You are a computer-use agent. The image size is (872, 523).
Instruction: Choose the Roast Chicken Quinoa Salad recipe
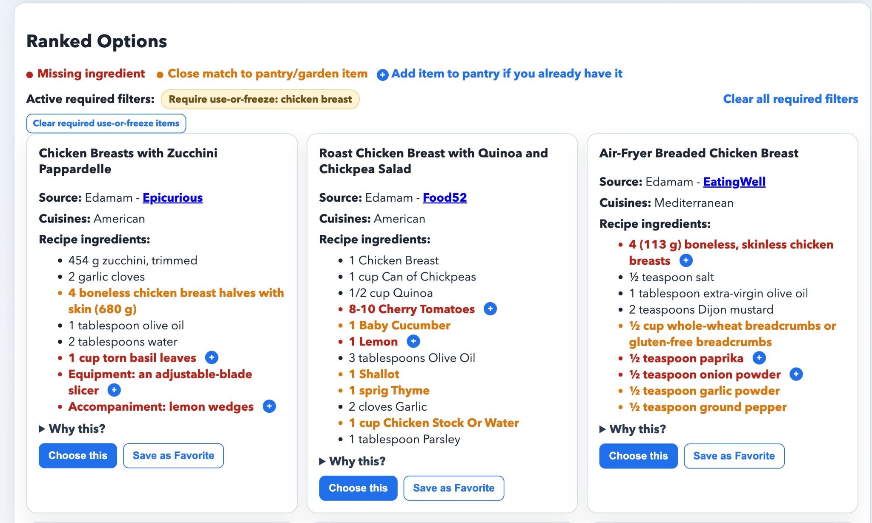[x=358, y=488]
